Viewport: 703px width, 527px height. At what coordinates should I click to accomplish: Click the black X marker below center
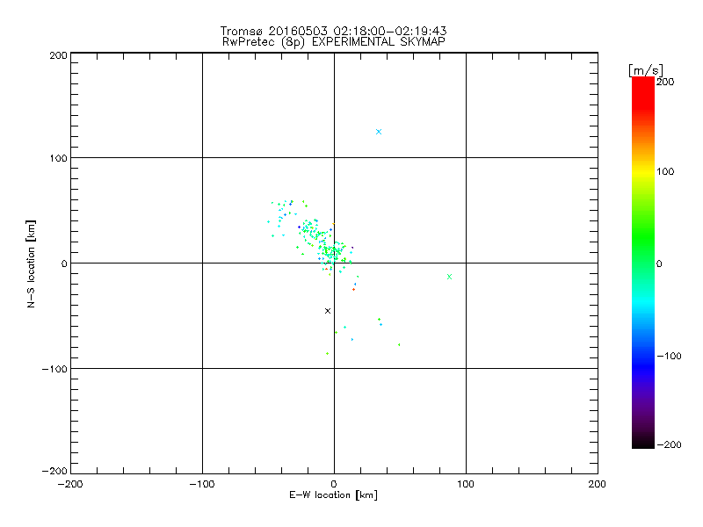point(328,311)
